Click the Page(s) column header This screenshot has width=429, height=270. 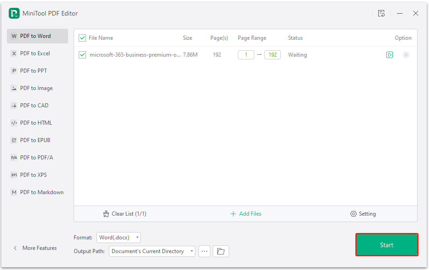(219, 38)
